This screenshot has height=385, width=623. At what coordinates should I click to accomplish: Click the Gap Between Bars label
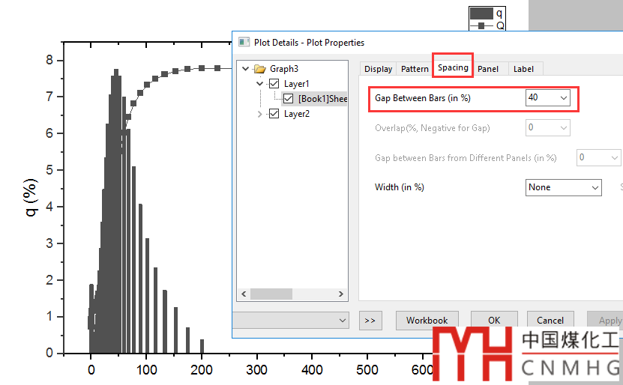click(423, 98)
